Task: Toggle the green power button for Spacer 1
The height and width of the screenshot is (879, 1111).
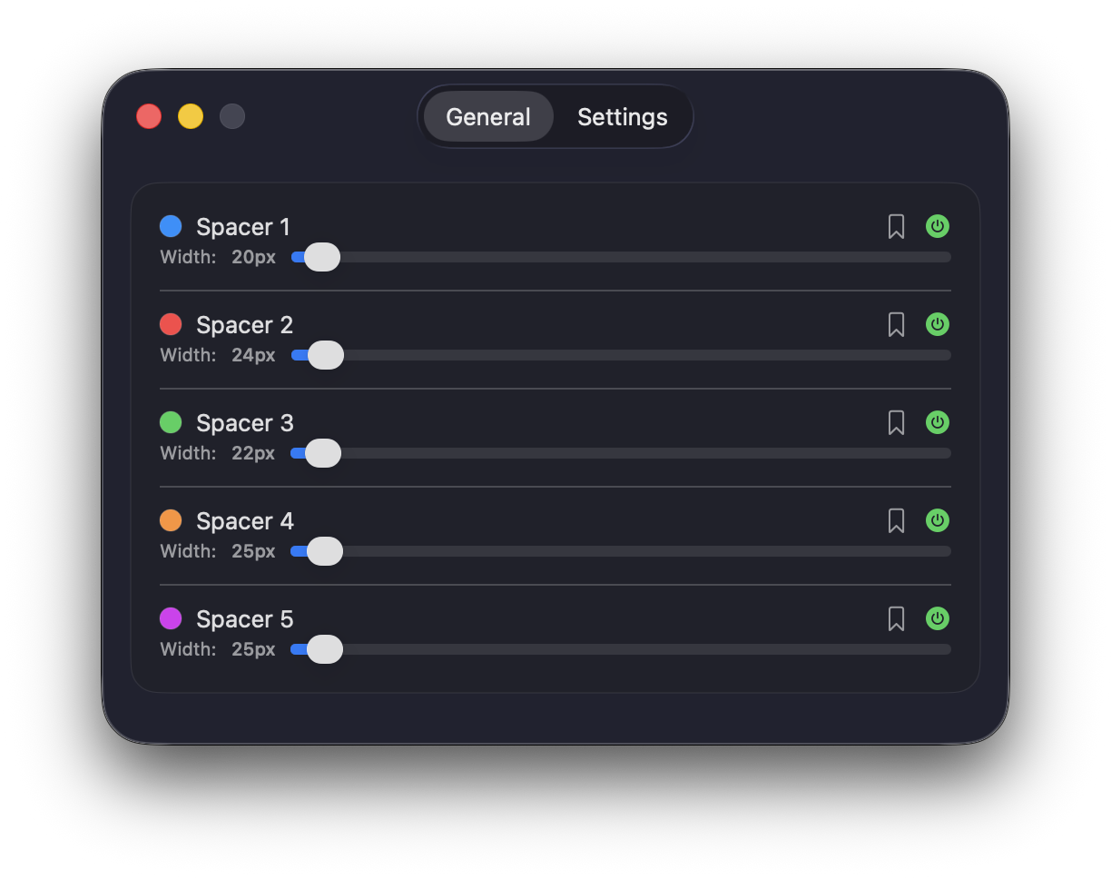Action: coord(937,226)
